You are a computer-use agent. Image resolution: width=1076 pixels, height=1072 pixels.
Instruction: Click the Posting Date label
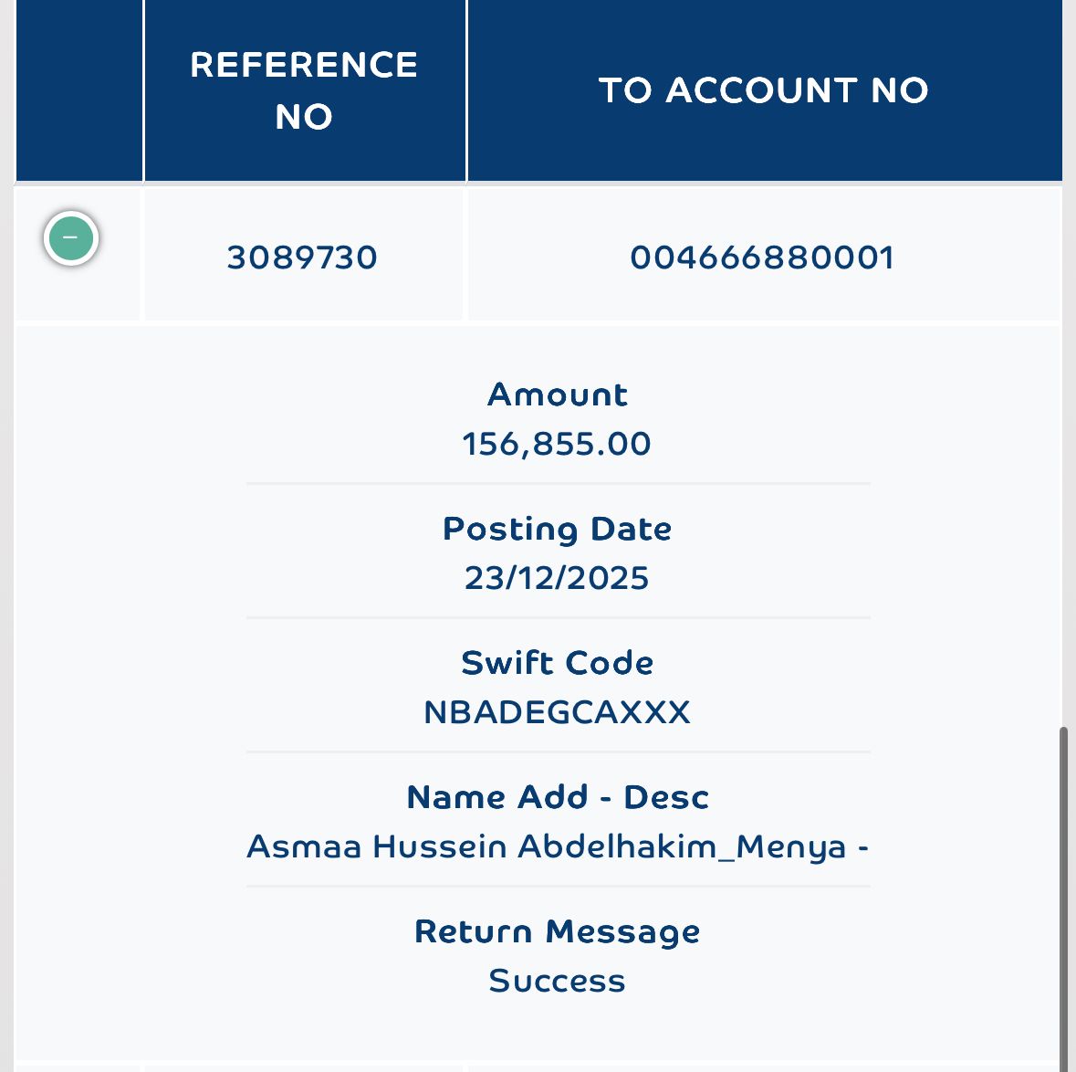click(558, 530)
